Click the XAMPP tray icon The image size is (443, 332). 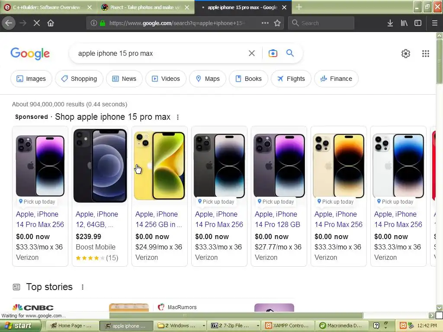coord(403,326)
